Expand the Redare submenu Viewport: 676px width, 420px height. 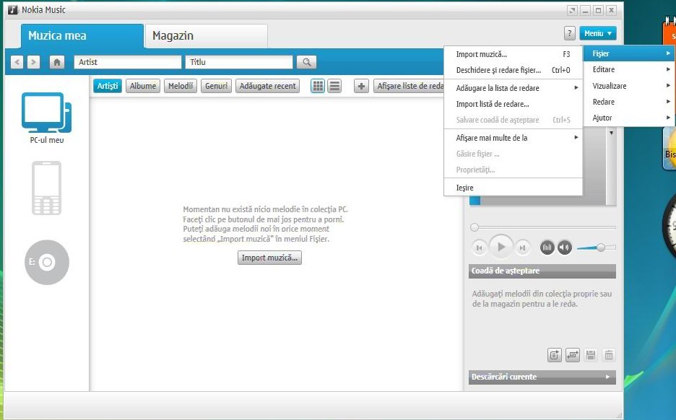pos(630,102)
